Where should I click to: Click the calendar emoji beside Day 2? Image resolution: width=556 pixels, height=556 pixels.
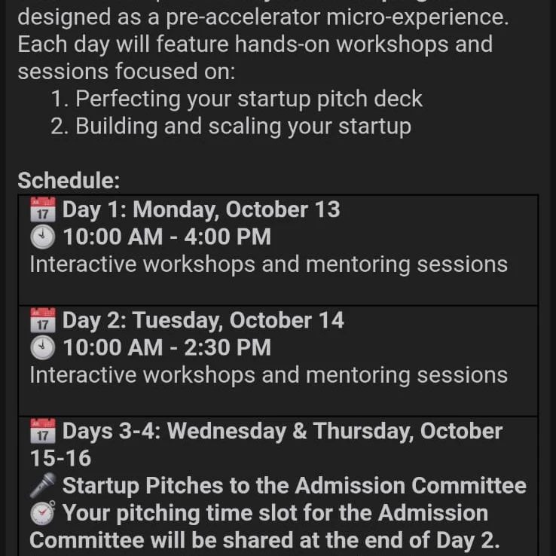tap(43, 321)
